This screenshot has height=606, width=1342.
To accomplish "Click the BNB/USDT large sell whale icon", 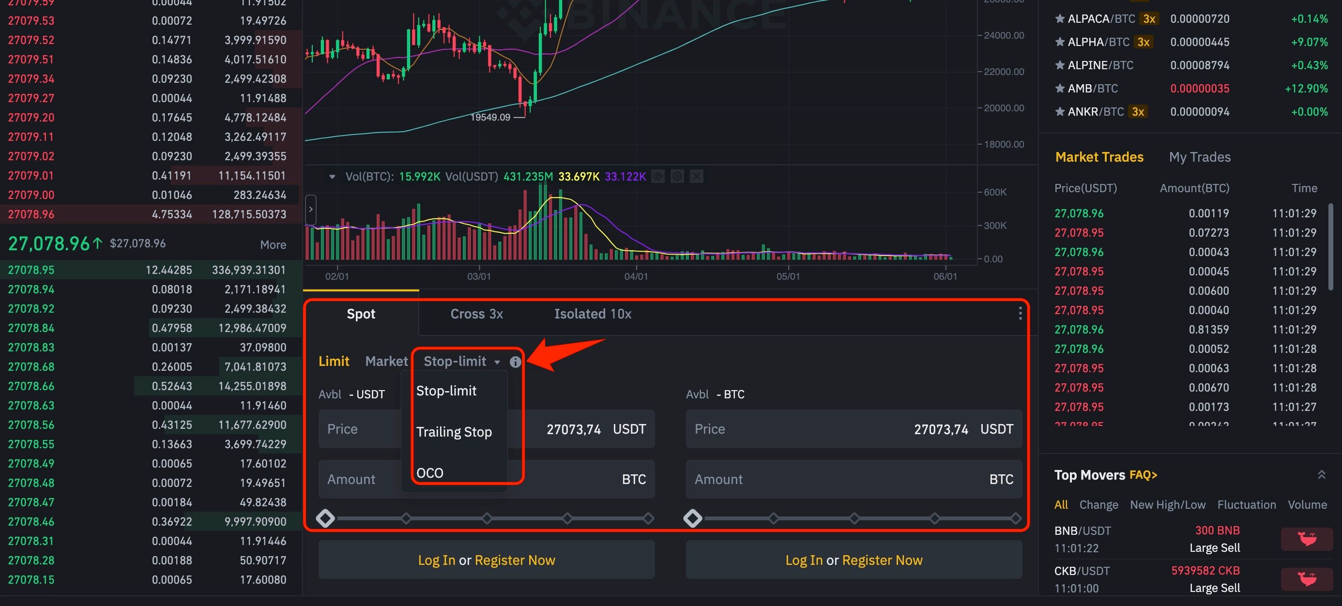I will (1307, 539).
